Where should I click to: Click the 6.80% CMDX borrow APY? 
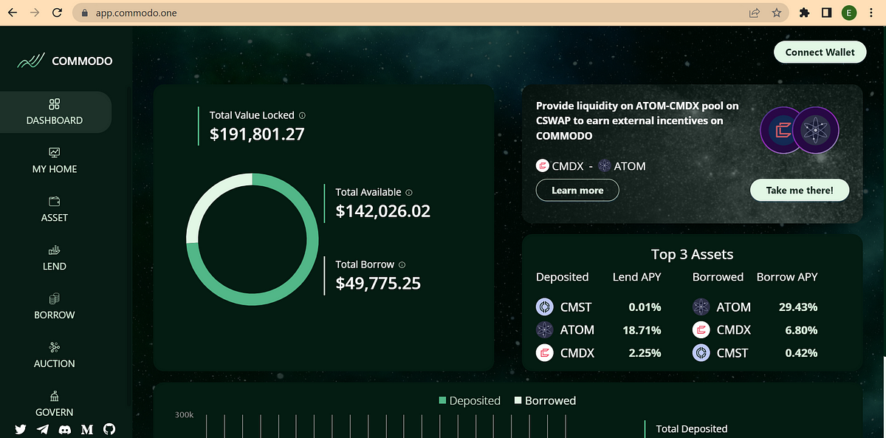click(x=801, y=330)
